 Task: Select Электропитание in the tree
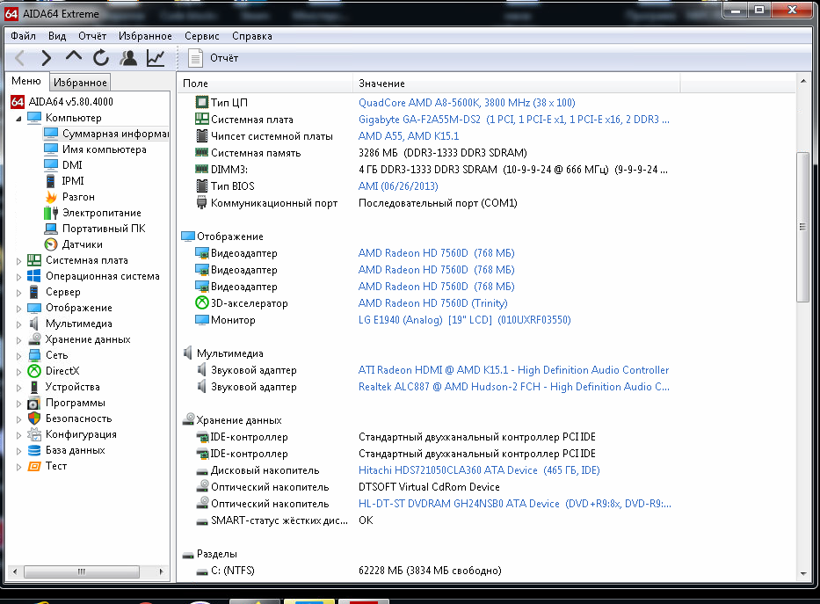(100, 213)
